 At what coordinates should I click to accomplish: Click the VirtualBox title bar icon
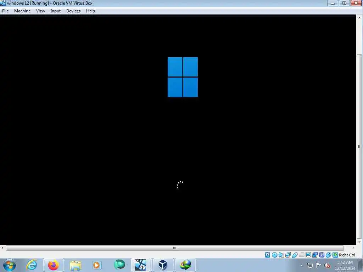[x=3, y=3]
